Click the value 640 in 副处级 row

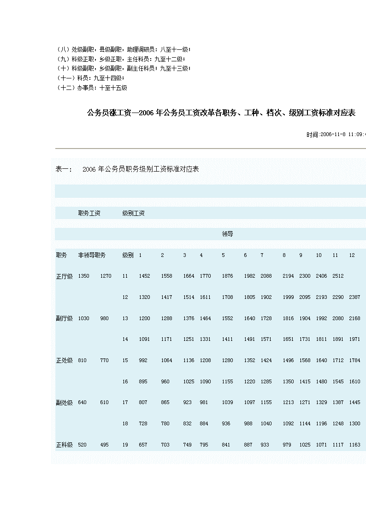82,402
